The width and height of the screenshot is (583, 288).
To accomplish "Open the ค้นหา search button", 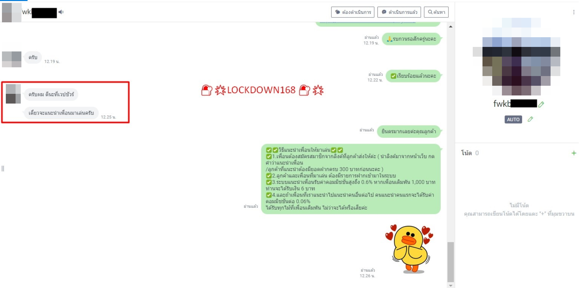I will [x=436, y=12].
